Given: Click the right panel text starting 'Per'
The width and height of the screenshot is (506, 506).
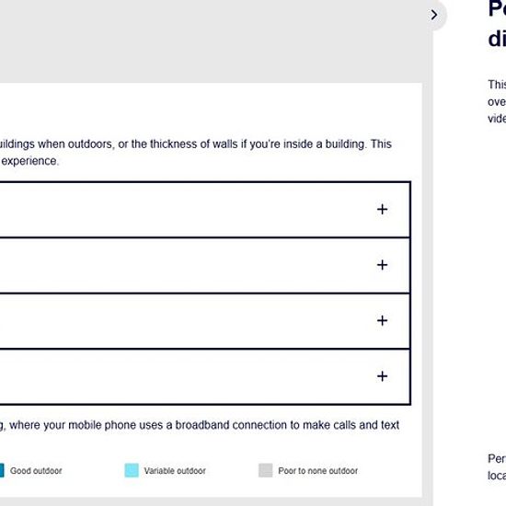Looking at the screenshot, I should pyautogui.click(x=497, y=467).
